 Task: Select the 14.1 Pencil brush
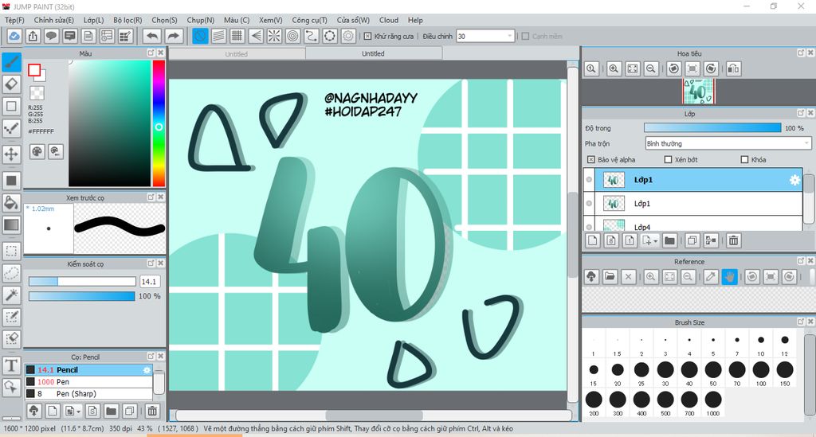(x=89, y=370)
